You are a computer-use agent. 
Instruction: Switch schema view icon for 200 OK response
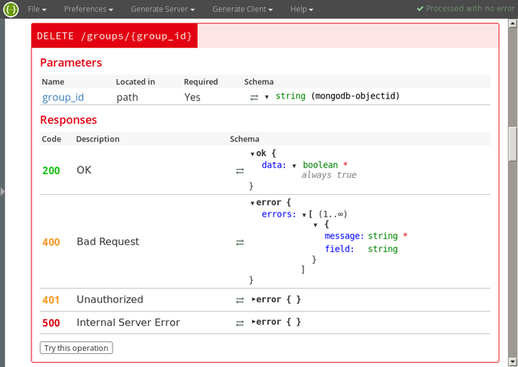240,171
